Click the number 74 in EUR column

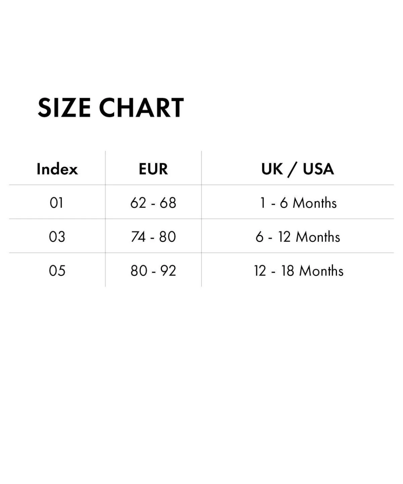tap(138, 237)
